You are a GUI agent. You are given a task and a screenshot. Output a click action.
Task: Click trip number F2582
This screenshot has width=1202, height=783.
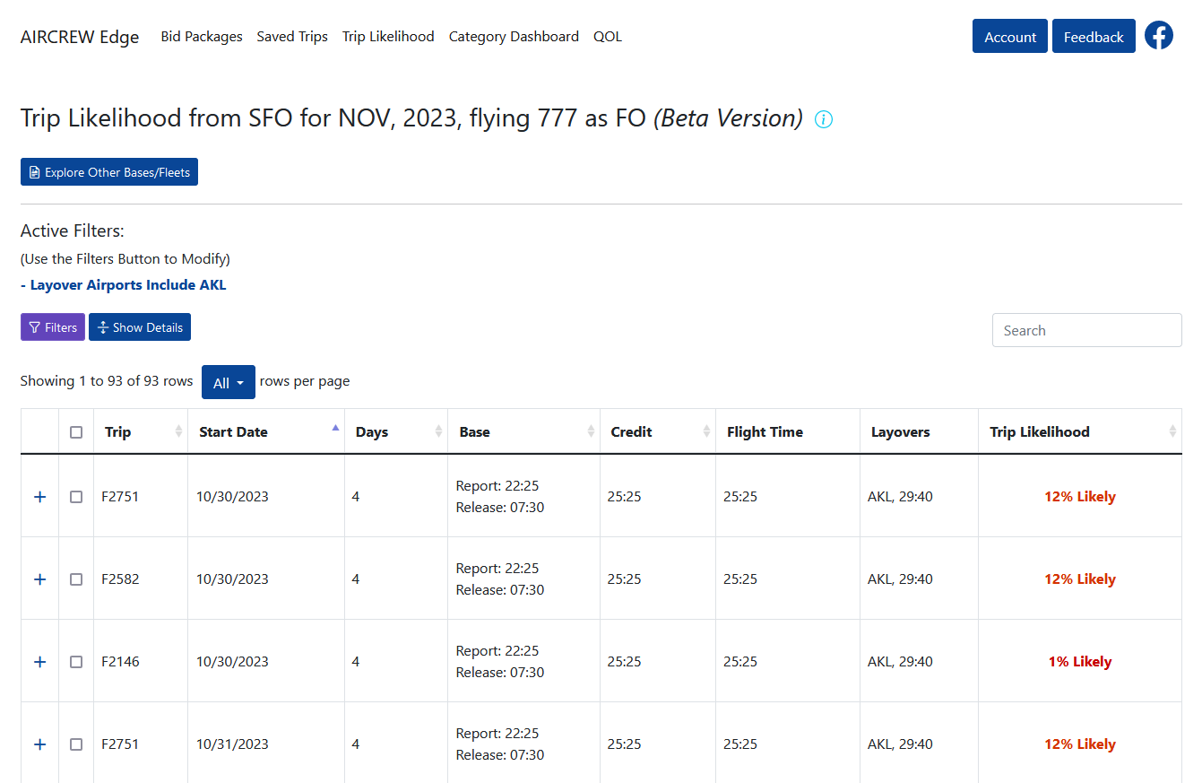pos(120,579)
